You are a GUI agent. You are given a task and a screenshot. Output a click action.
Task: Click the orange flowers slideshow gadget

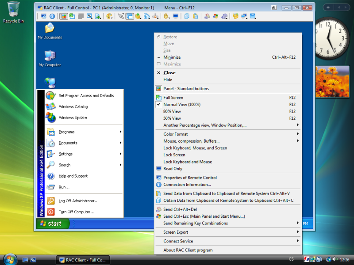332,82
